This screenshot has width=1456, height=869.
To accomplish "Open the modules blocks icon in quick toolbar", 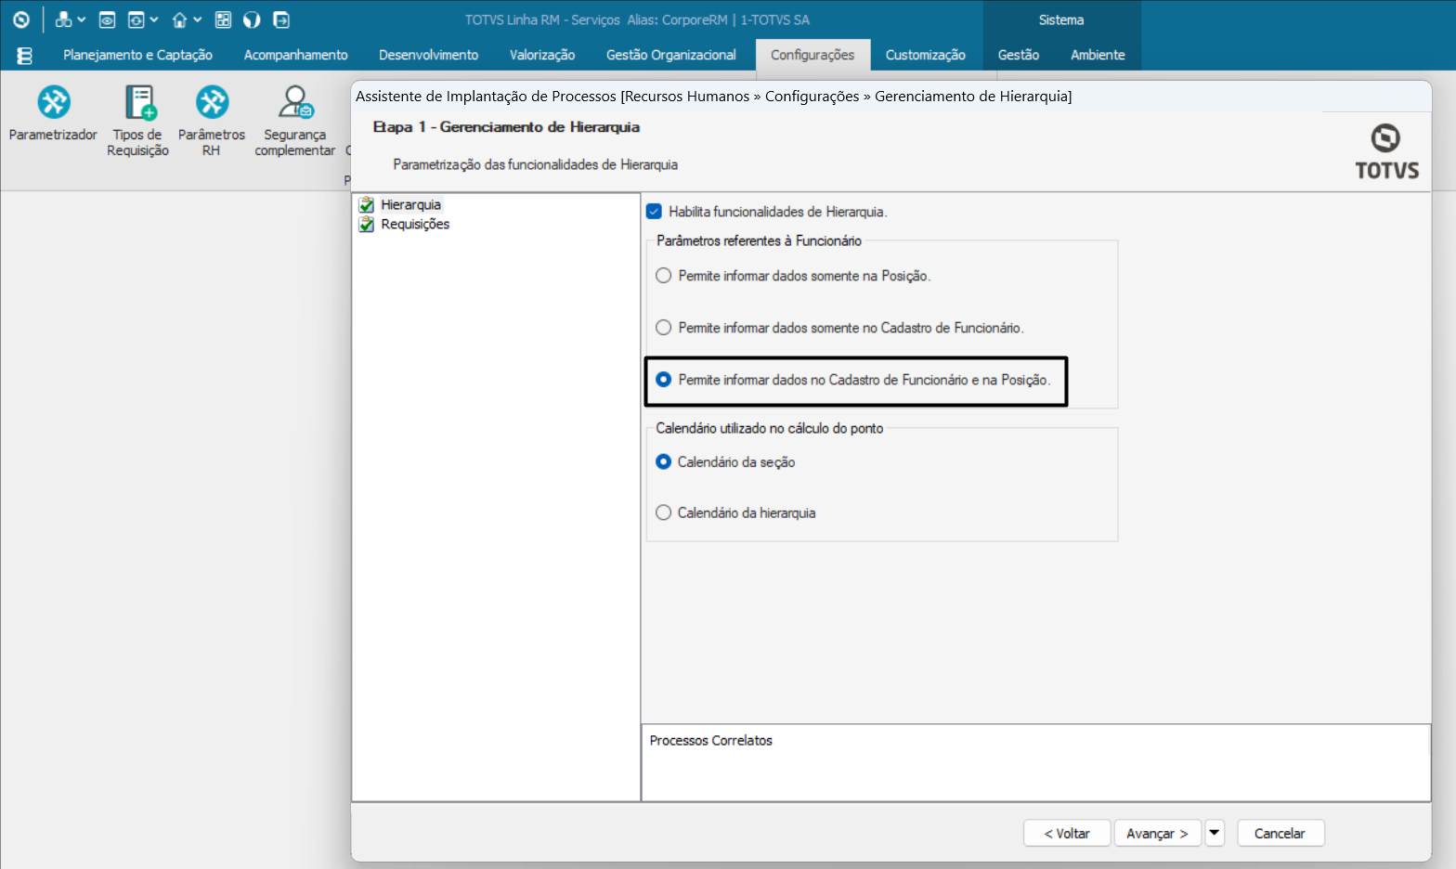I will click(x=63, y=19).
